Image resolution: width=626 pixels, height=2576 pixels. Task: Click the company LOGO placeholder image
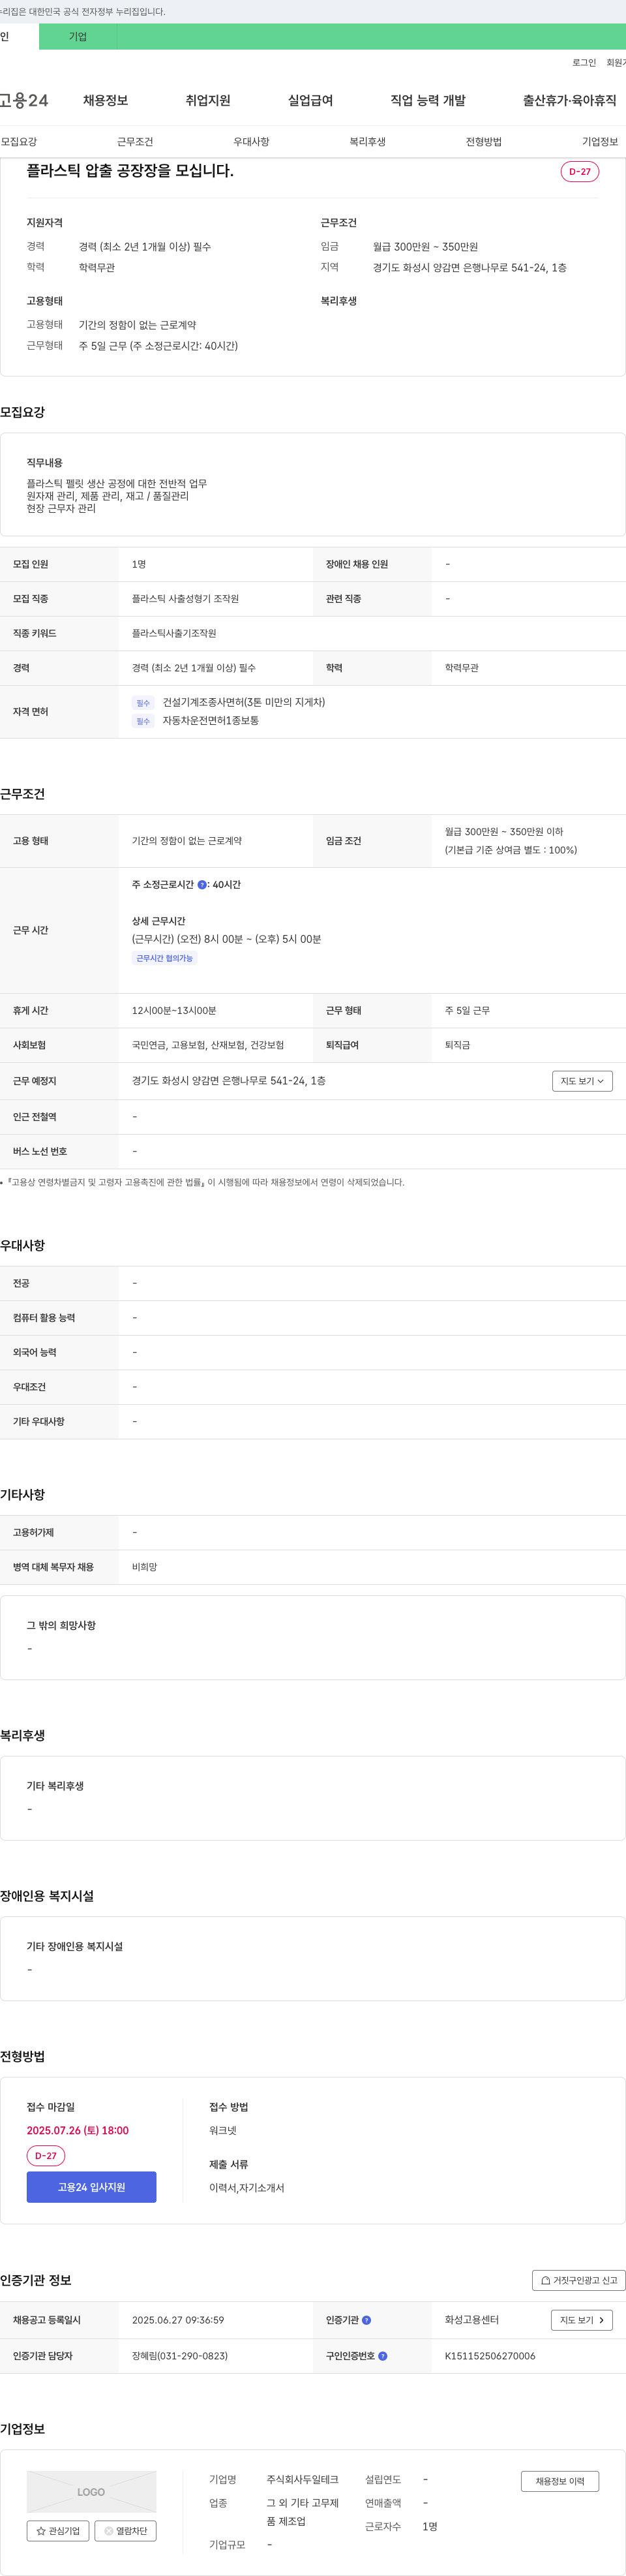tap(91, 2492)
